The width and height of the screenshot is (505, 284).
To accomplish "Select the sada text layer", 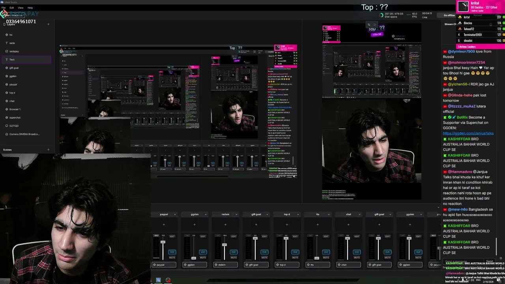I will click(26, 43).
